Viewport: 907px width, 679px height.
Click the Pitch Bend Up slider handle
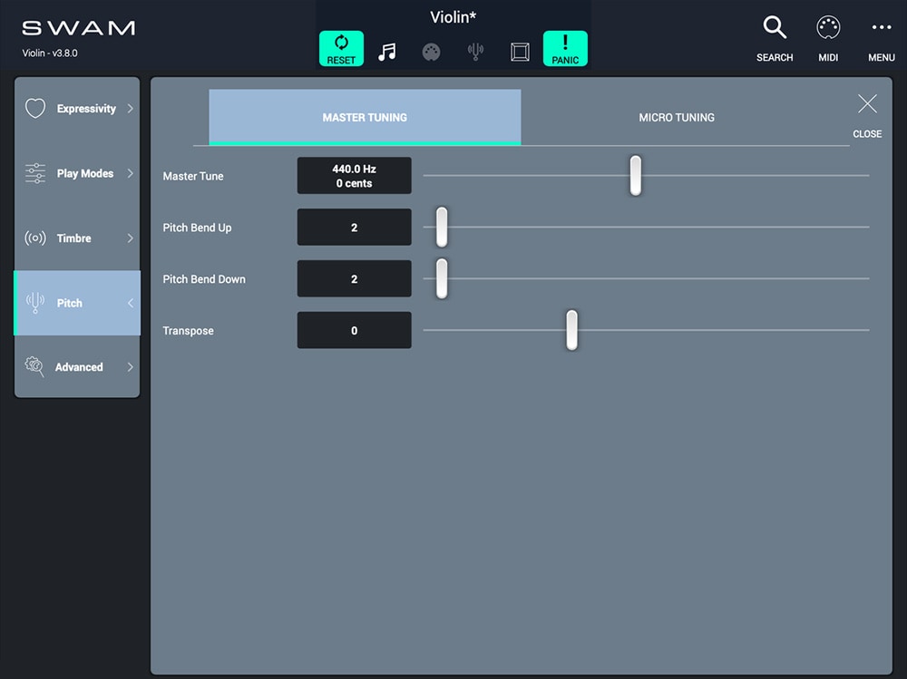442,227
